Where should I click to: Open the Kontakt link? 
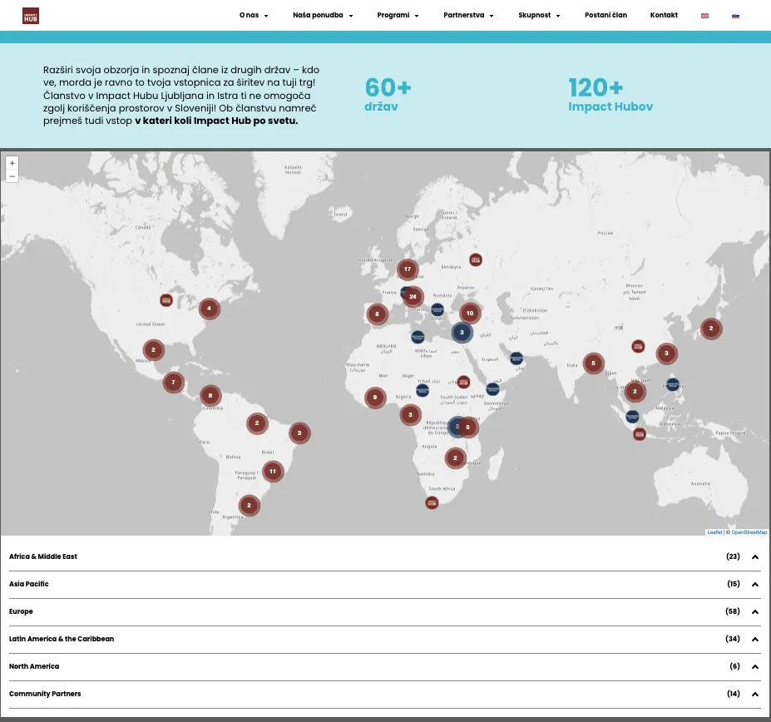point(664,15)
